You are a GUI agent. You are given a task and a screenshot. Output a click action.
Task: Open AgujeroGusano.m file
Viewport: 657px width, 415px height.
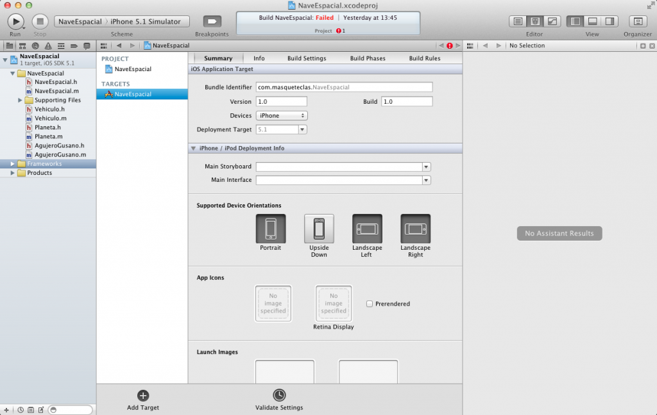tap(60, 155)
